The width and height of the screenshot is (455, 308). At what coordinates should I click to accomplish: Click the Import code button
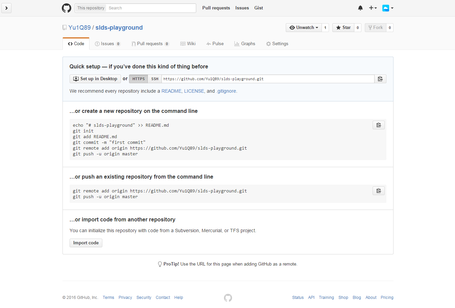tap(86, 243)
